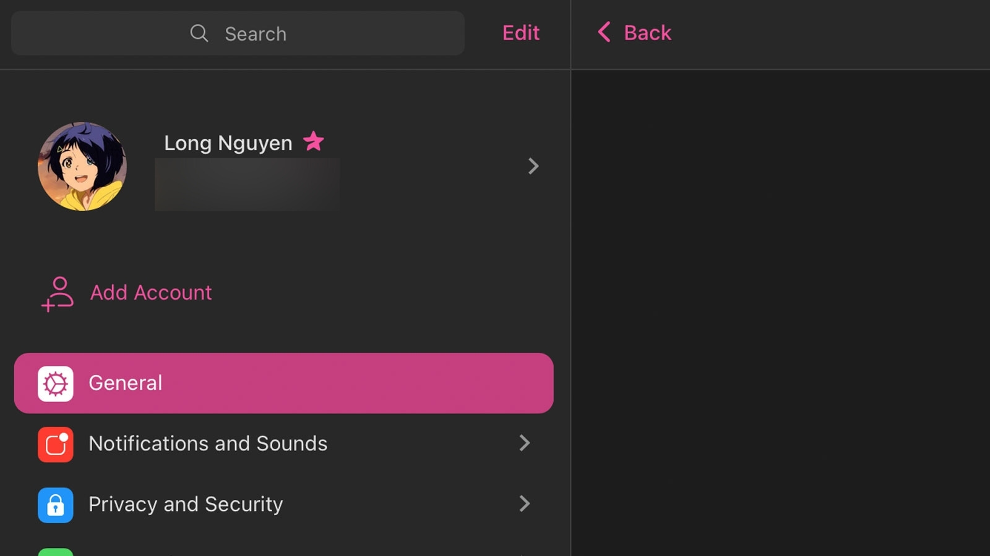Click the Add Account link
Image resolution: width=990 pixels, height=556 pixels.
coord(151,292)
